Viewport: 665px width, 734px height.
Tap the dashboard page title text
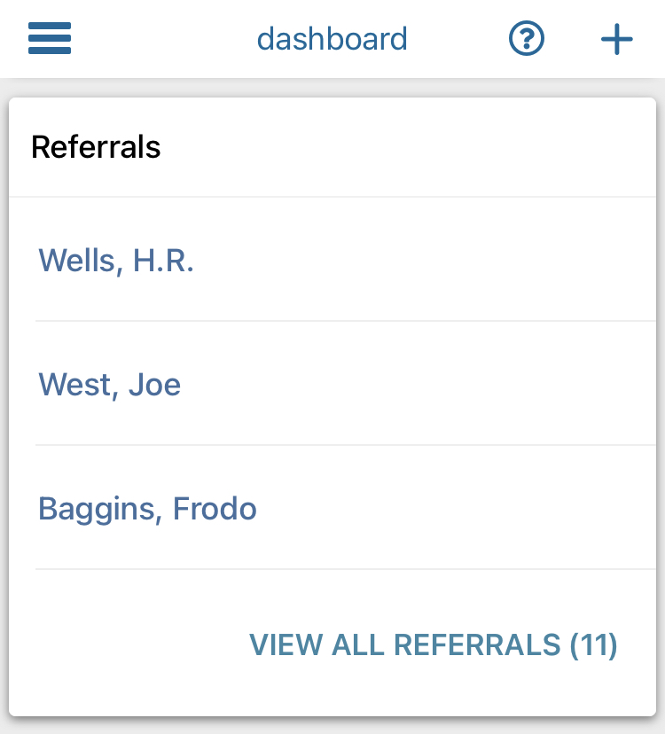click(332, 39)
